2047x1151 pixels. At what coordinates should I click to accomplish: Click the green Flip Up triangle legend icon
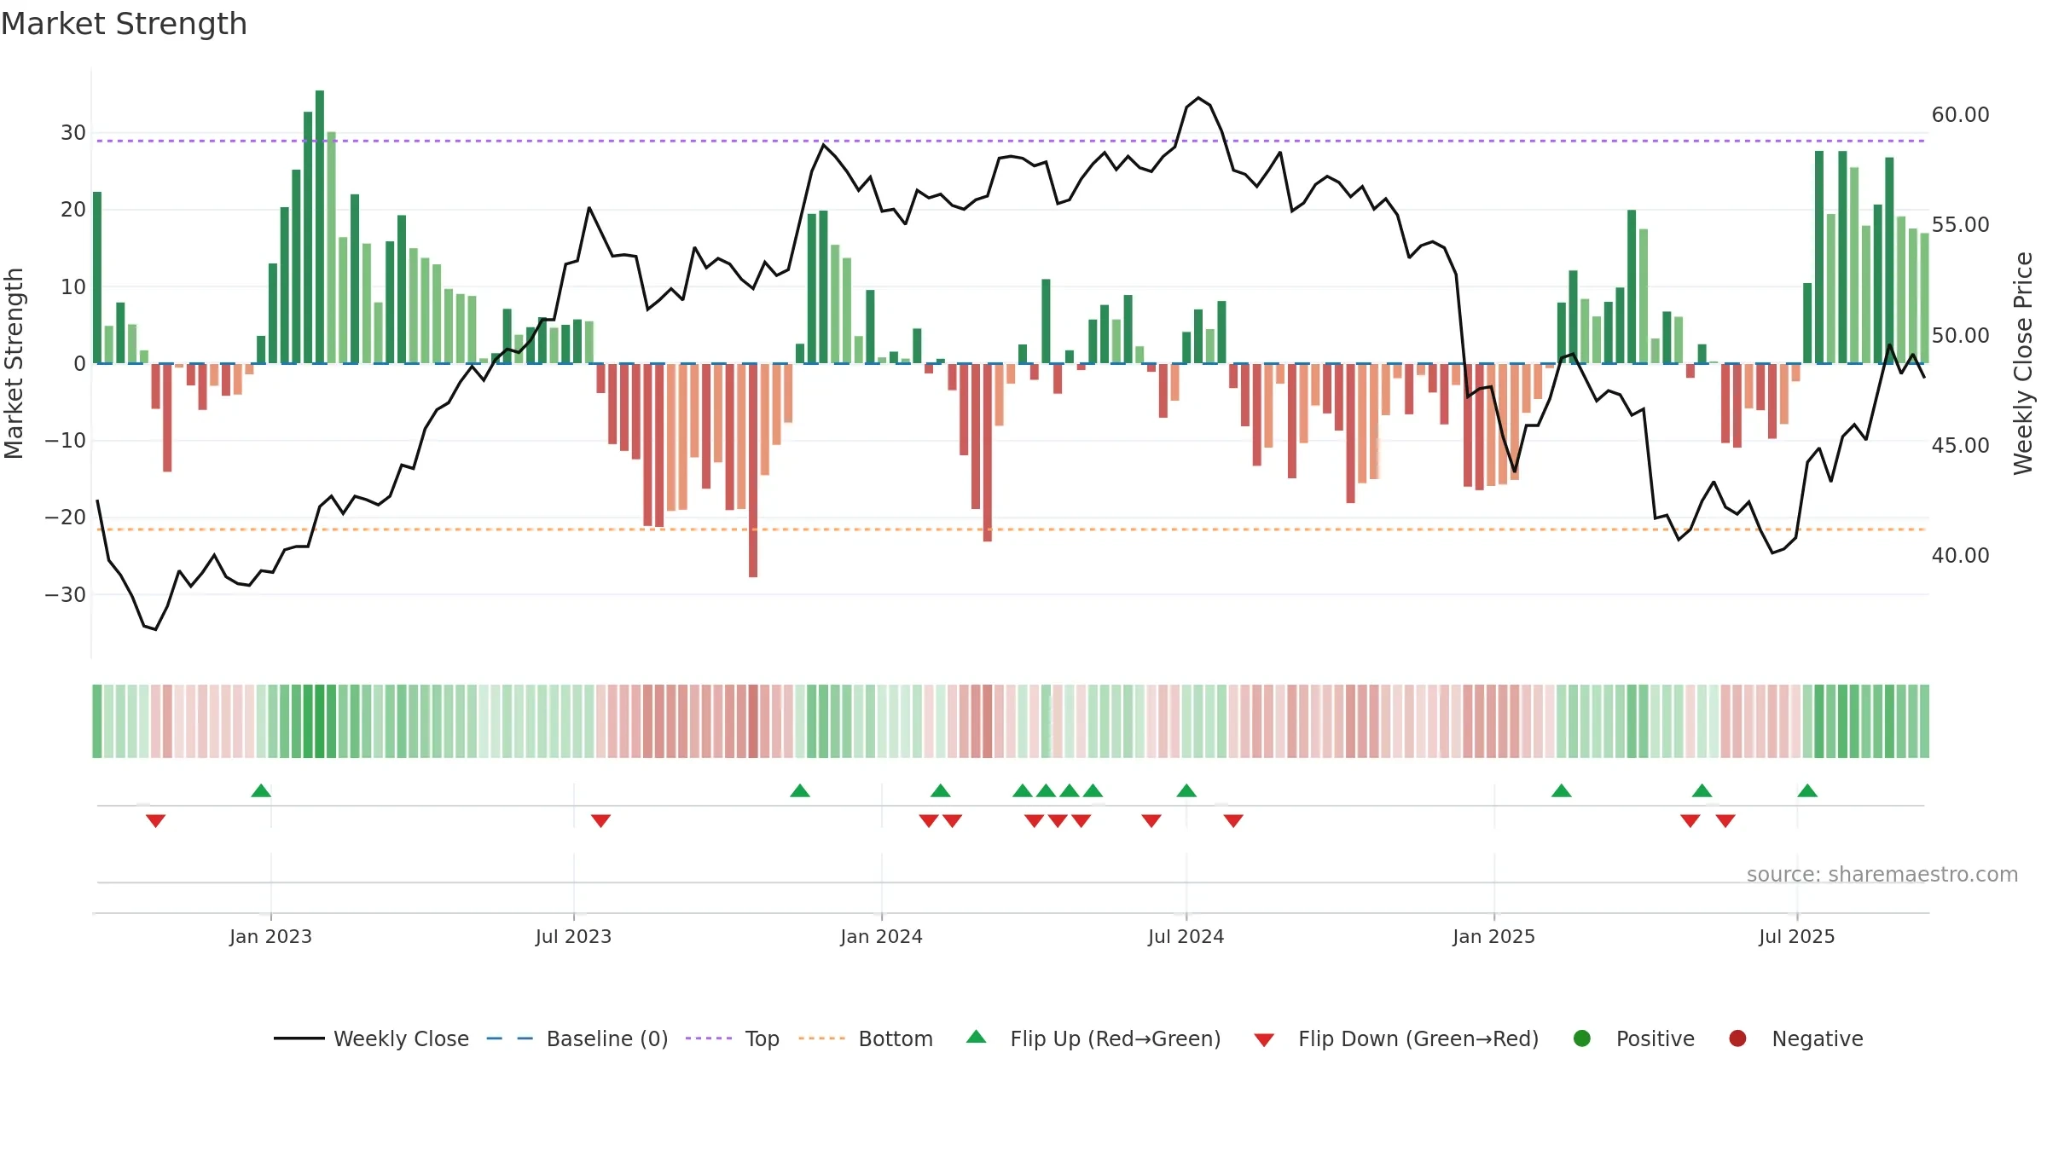tap(977, 1037)
